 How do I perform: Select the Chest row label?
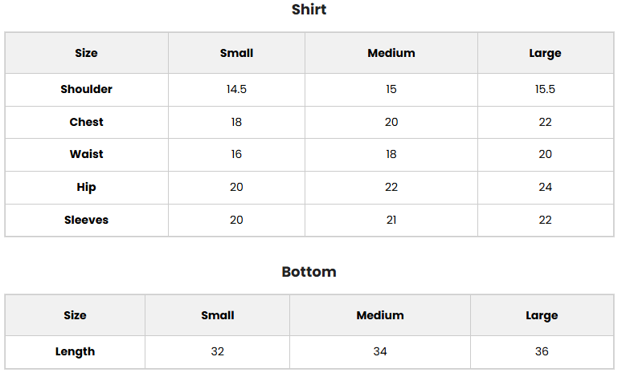pyautogui.click(x=86, y=122)
